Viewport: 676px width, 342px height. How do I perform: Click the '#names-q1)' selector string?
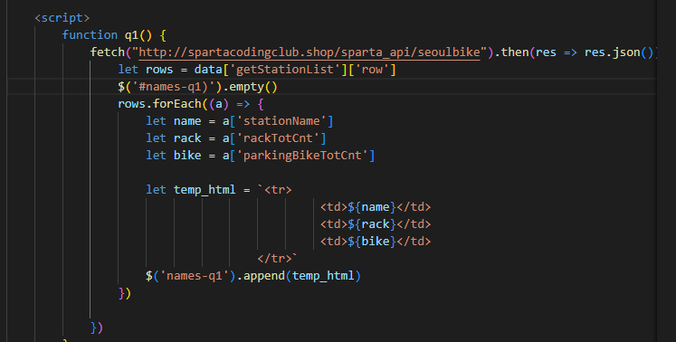coord(174,87)
